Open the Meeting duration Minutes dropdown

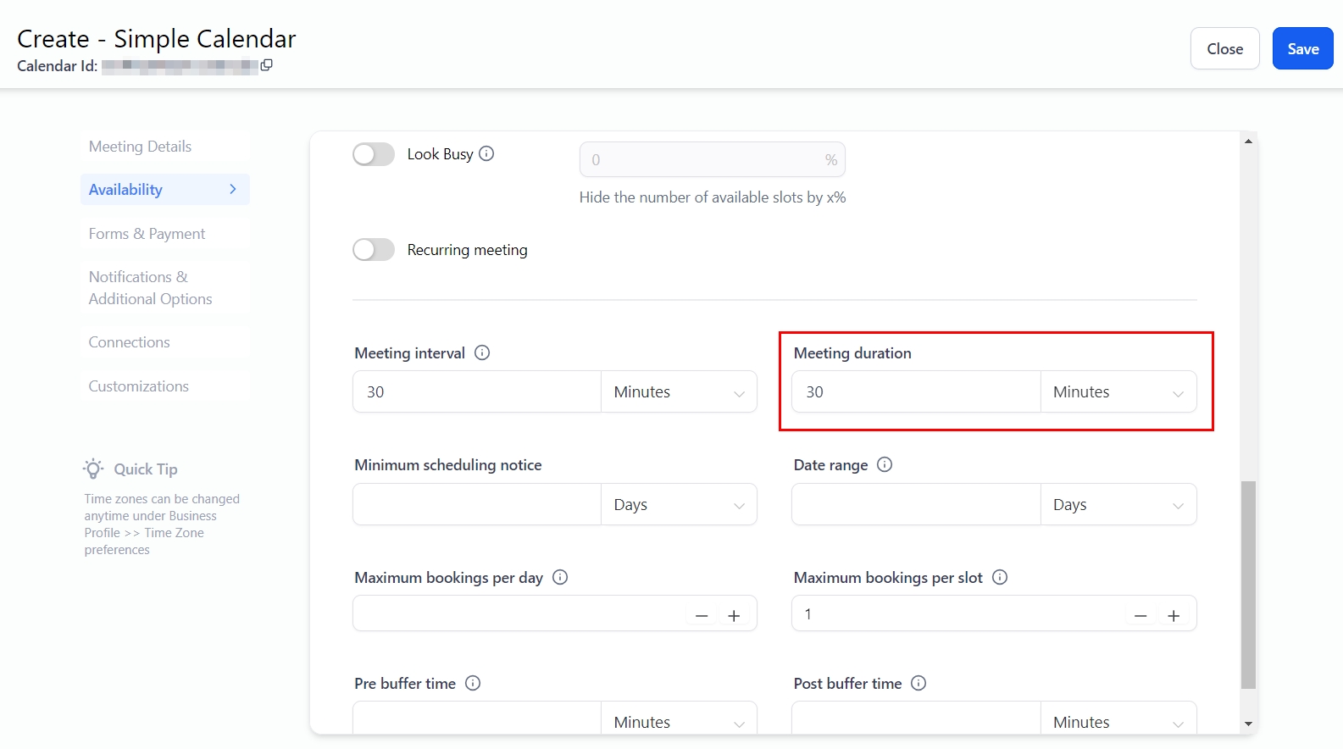coord(1118,392)
